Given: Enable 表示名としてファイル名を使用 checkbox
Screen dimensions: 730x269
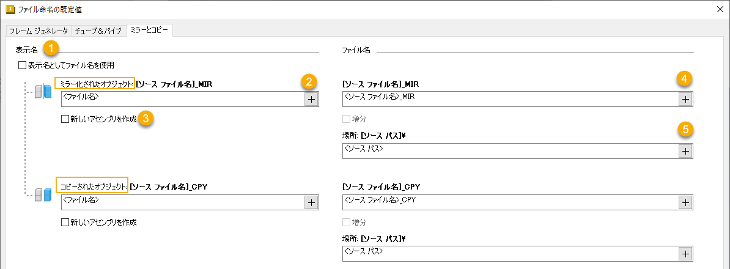Looking at the screenshot, I should pyautogui.click(x=23, y=65).
